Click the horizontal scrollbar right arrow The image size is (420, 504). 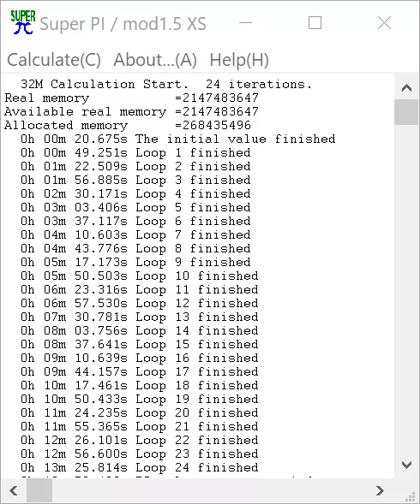380,491
